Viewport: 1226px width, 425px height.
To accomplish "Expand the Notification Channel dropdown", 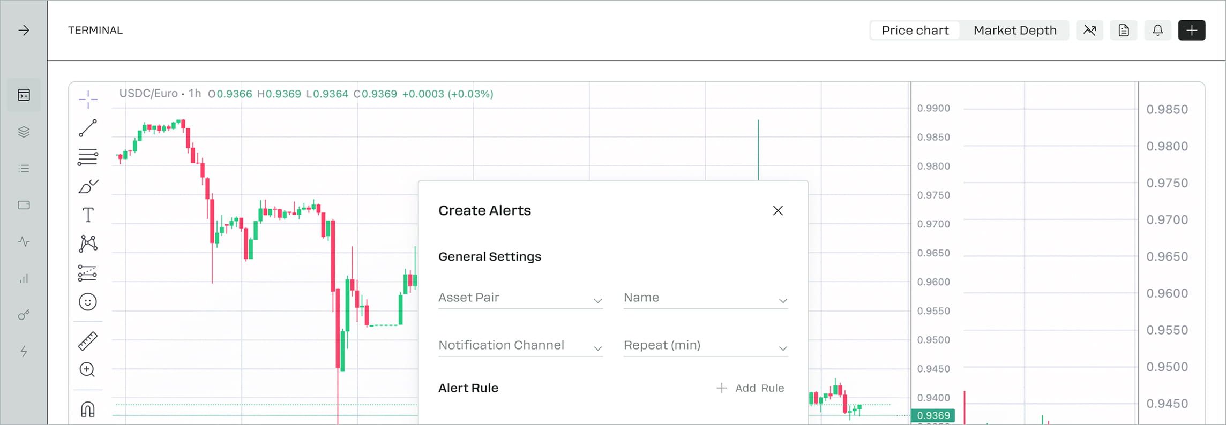I will 520,346.
